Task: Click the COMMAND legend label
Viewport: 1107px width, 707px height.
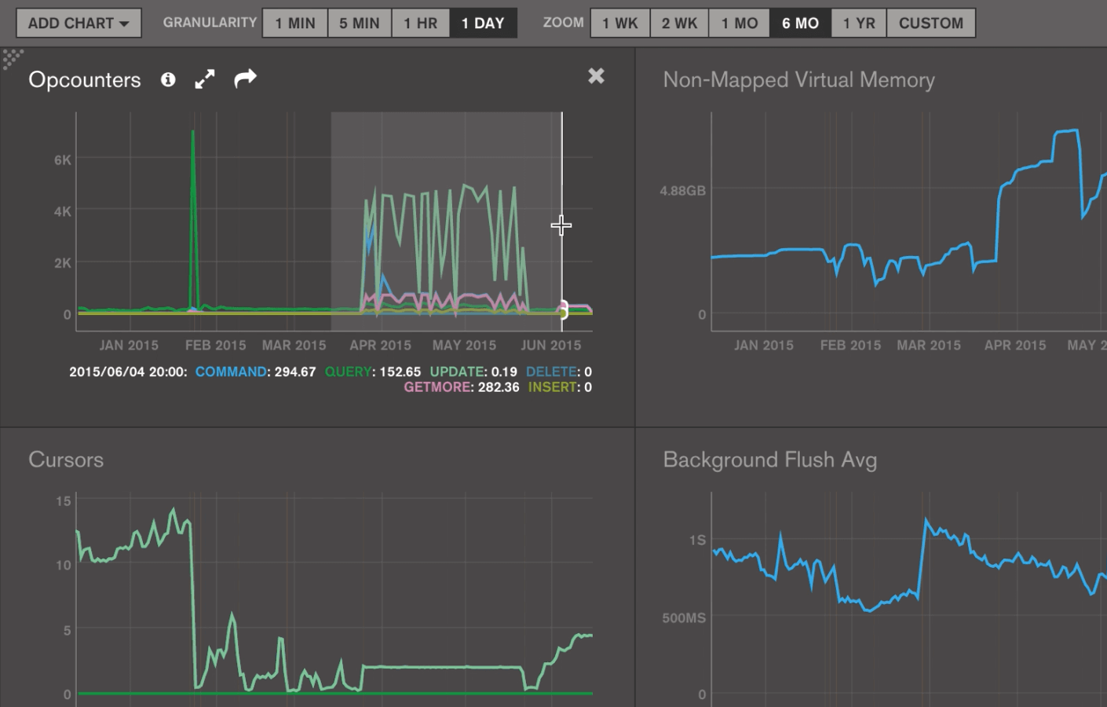Action: click(x=231, y=372)
